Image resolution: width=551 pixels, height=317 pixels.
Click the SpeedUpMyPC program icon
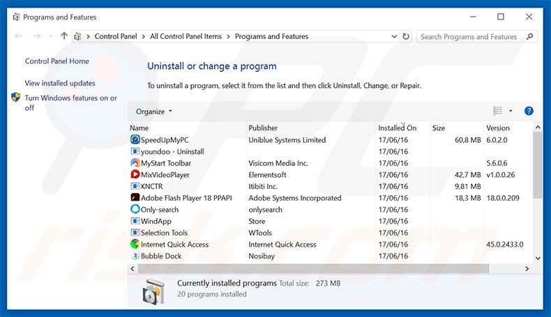pyautogui.click(x=135, y=140)
